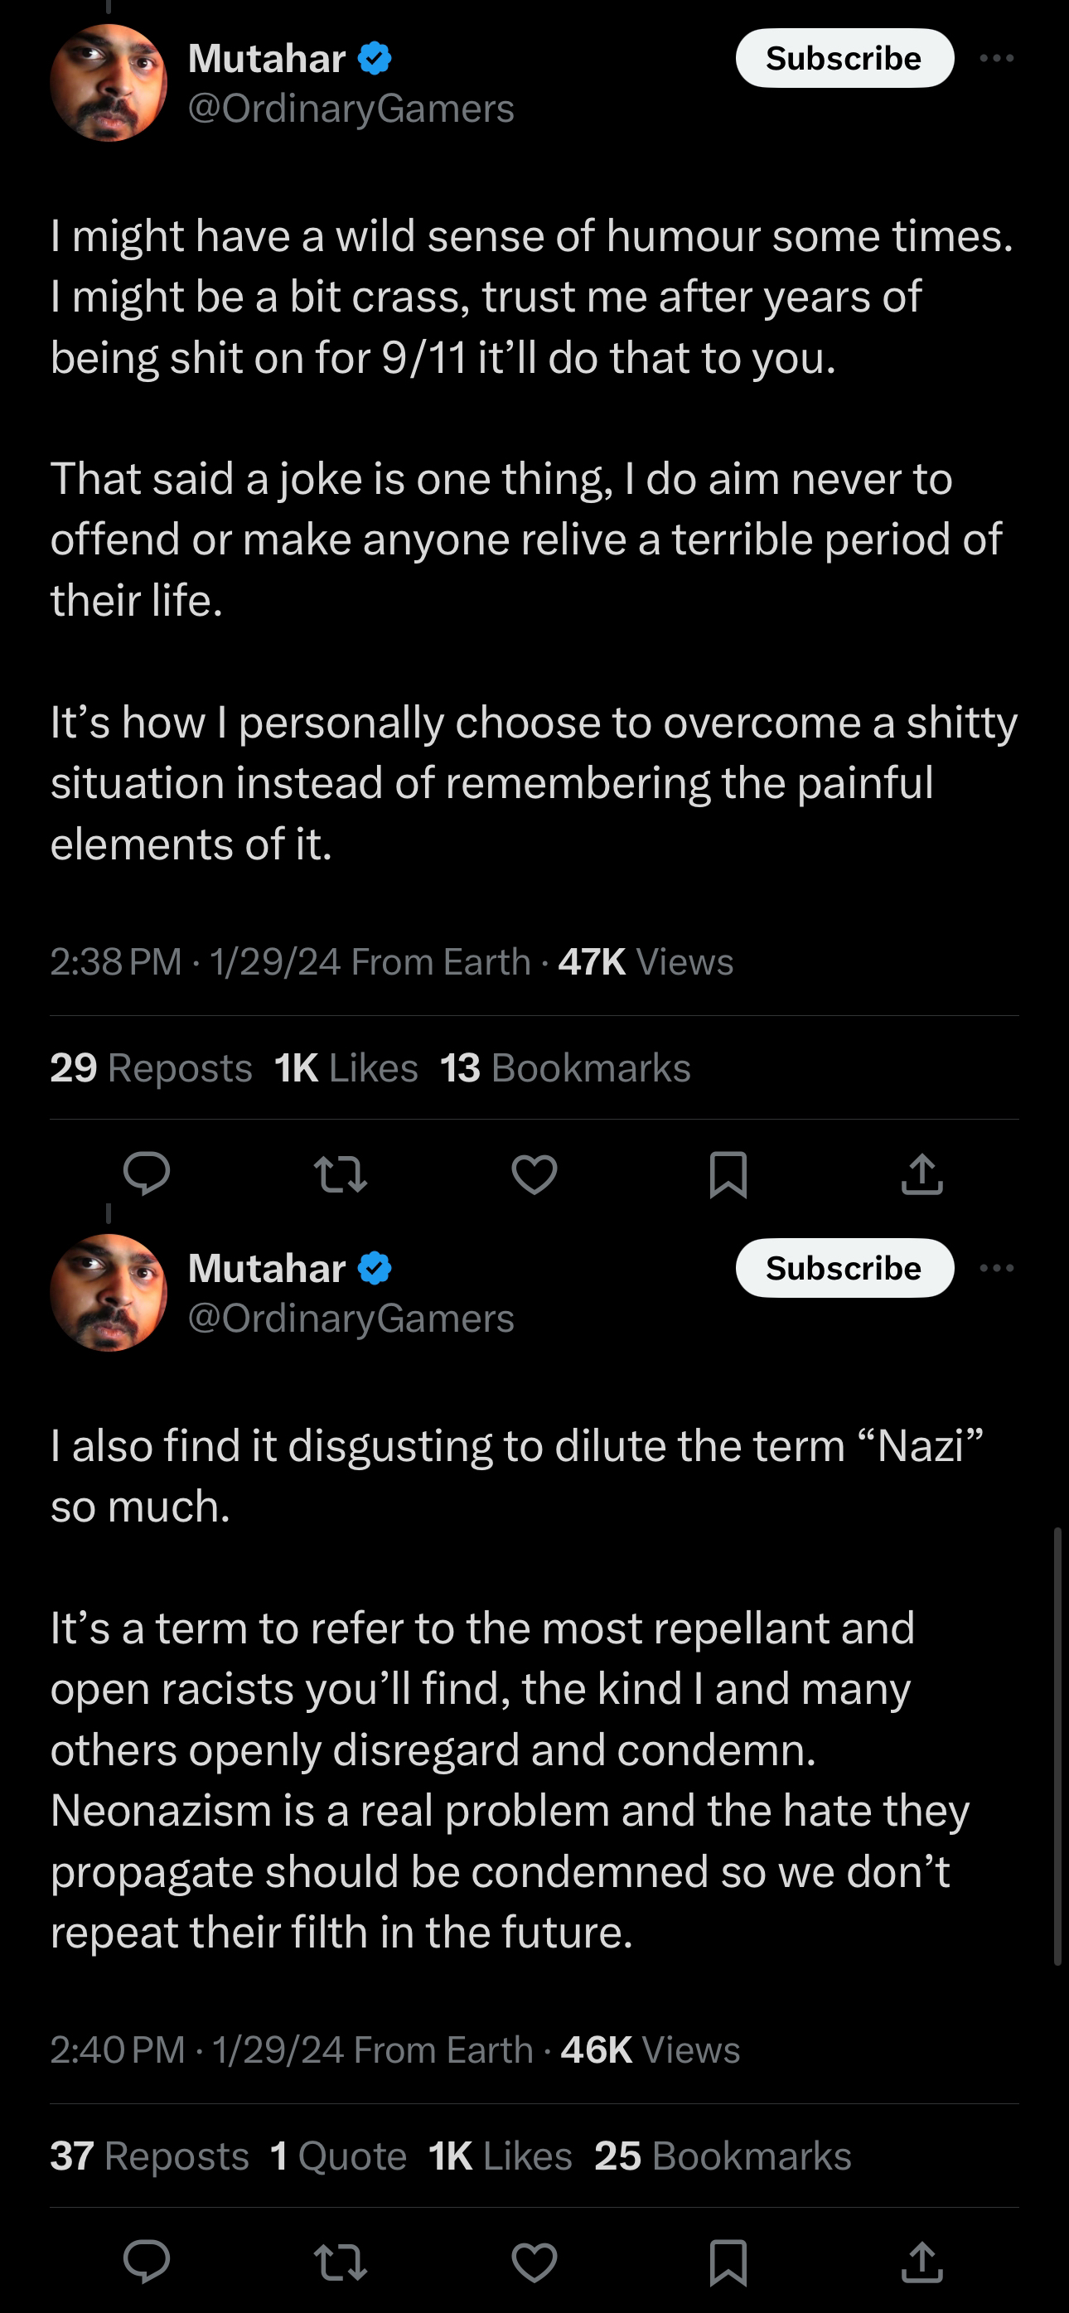Screen dimensions: 1069x2313
Task: Open @OrdinaryGamers handle on second tweet
Action: click(x=351, y=1319)
